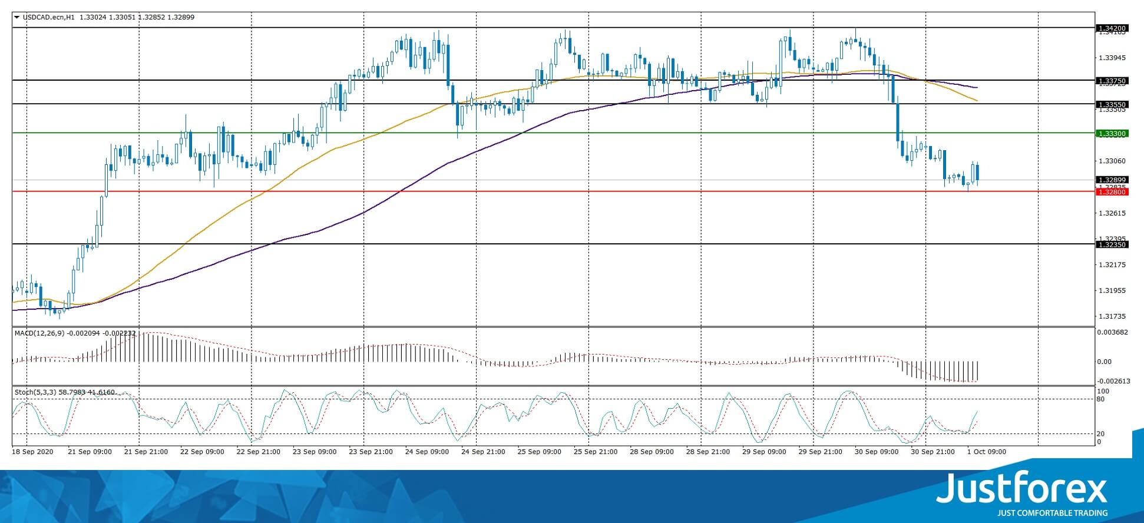Click the 1.31955 value on price axis
This screenshot has height=523, width=1144.
(1112, 290)
